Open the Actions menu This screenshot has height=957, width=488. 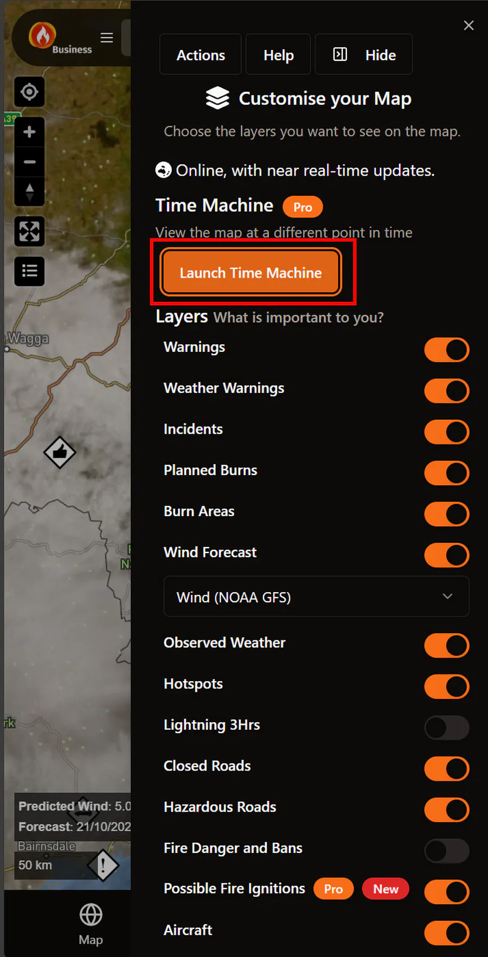[x=201, y=55]
